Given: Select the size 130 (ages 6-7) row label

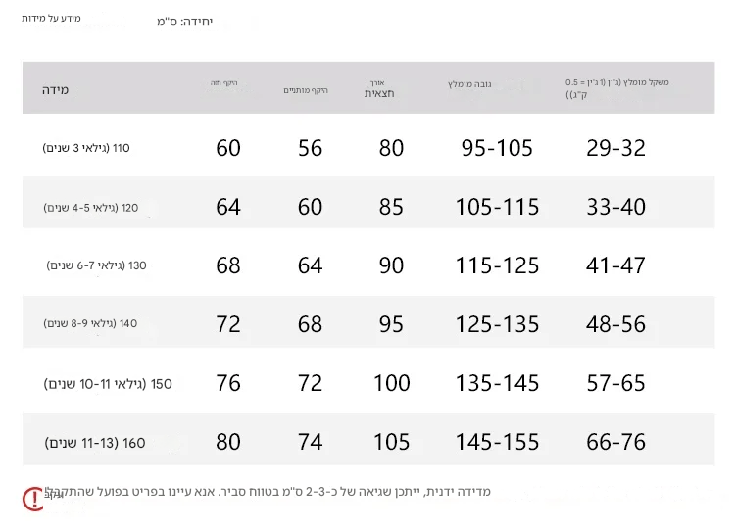Looking at the screenshot, I should point(96,265).
